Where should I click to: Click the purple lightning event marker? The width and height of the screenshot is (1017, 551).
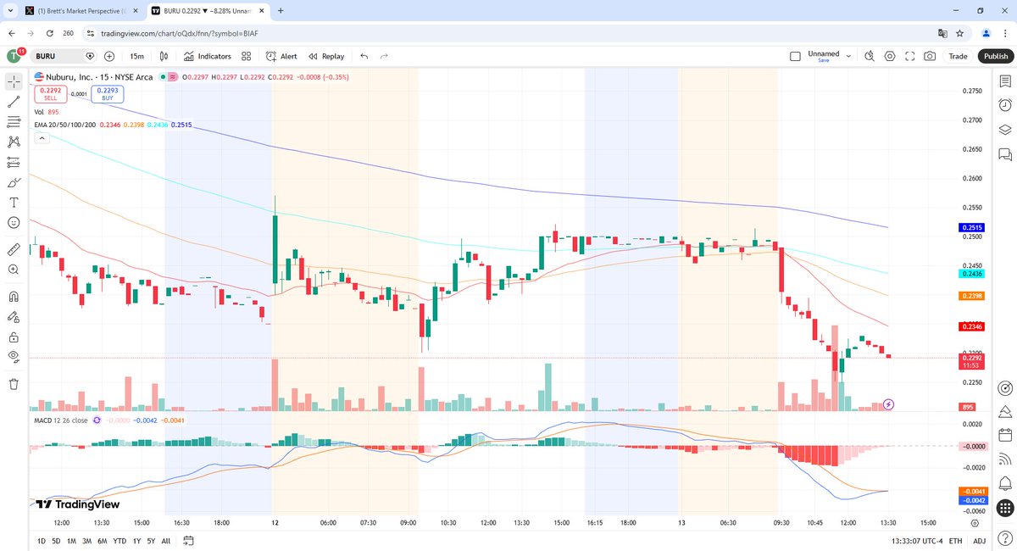click(x=888, y=404)
